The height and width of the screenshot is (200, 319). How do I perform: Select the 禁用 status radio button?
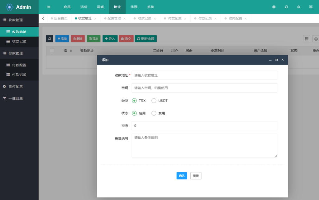point(154,113)
